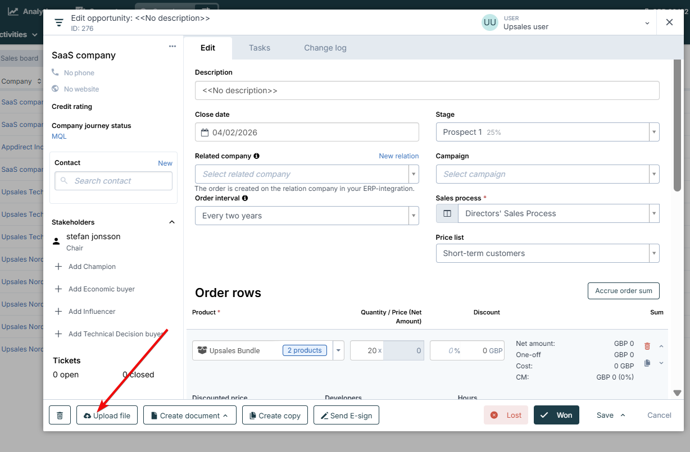
Task: Click the Description input field
Action: click(x=427, y=90)
